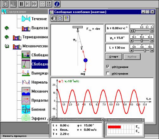Pause the simulation with the pause button

(22, 4)
